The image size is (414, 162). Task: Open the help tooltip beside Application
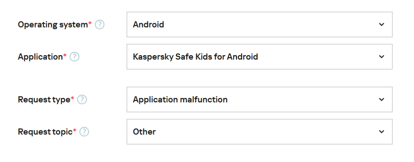[75, 57]
